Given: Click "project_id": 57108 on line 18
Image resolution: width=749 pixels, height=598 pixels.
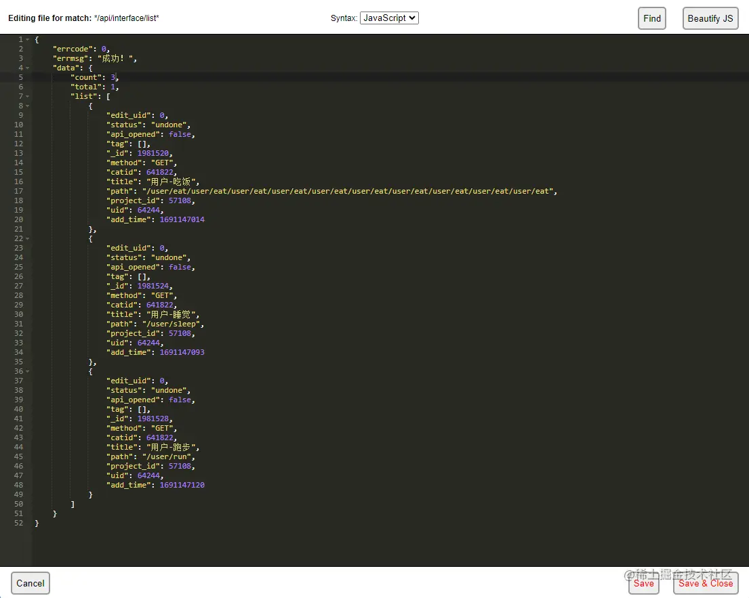Looking at the screenshot, I should [150, 200].
